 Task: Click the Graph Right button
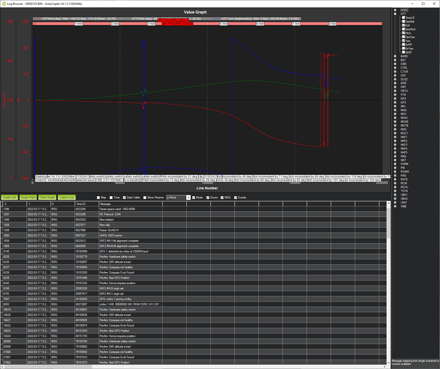click(28, 198)
